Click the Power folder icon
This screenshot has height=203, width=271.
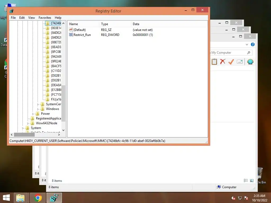click(x=37, y=114)
